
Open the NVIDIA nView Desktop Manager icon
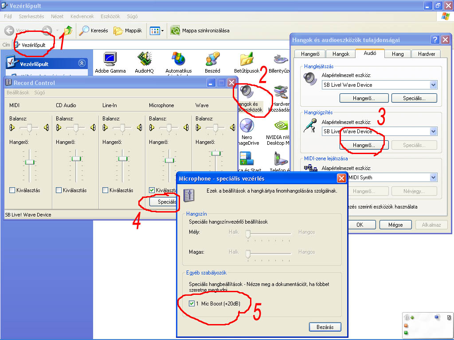(x=281, y=125)
